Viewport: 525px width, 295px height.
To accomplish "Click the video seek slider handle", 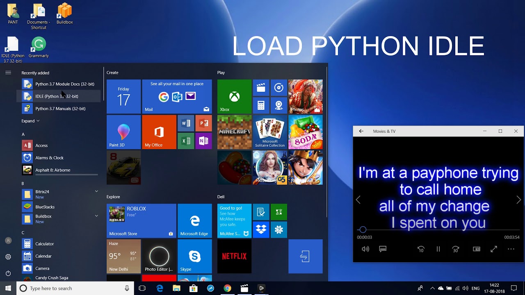I will point(363,230).
